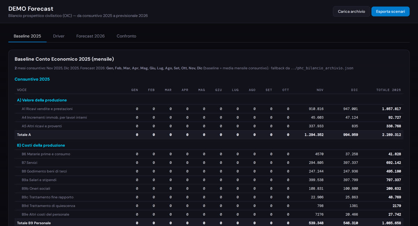Viewport: 418px width, 226px height.
Task: Click the A) Valore della produzione section heading
Action: click(42, 100)
